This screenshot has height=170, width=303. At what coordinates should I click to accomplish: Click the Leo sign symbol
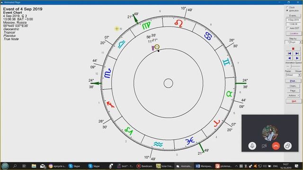pos(178,23)
